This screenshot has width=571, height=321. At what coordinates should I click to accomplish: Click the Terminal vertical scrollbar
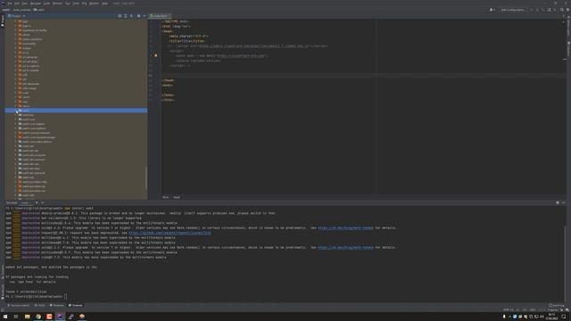pyautogui.click(x=565, y=264)
